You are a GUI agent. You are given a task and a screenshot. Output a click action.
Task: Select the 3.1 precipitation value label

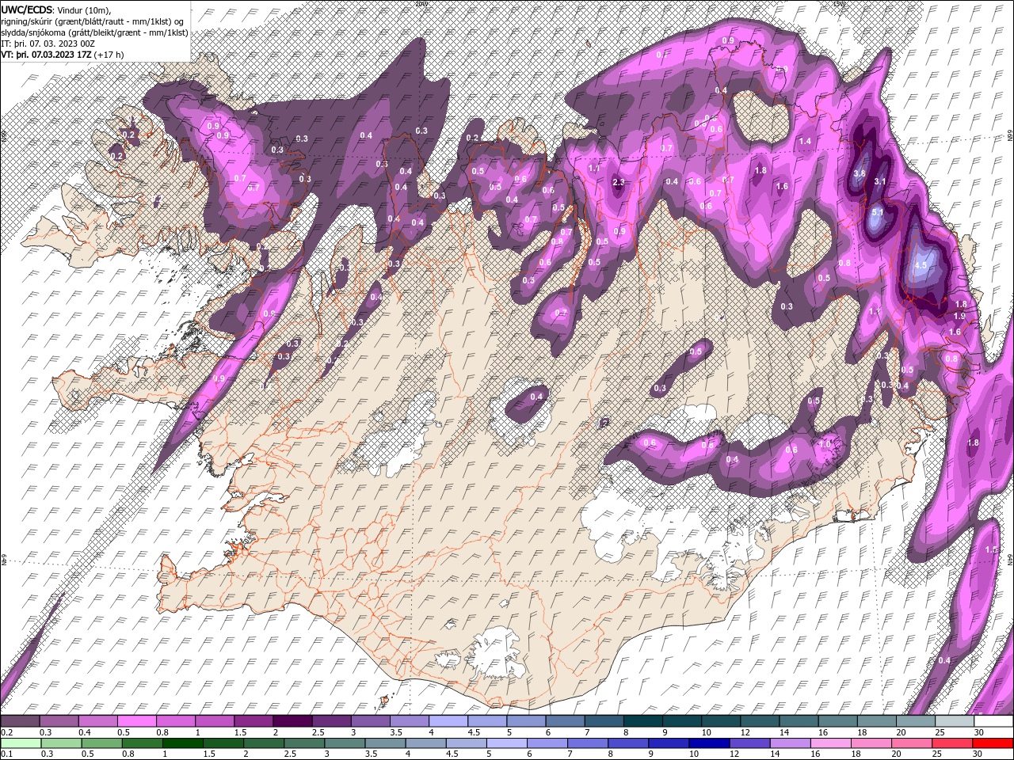(x=880, y=182)
